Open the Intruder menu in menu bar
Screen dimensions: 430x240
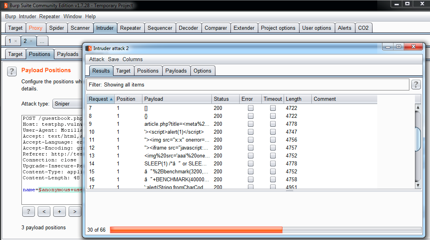[27, 16]
